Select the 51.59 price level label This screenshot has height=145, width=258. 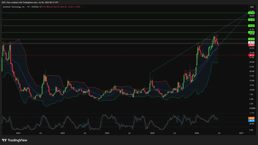(252, 13)
